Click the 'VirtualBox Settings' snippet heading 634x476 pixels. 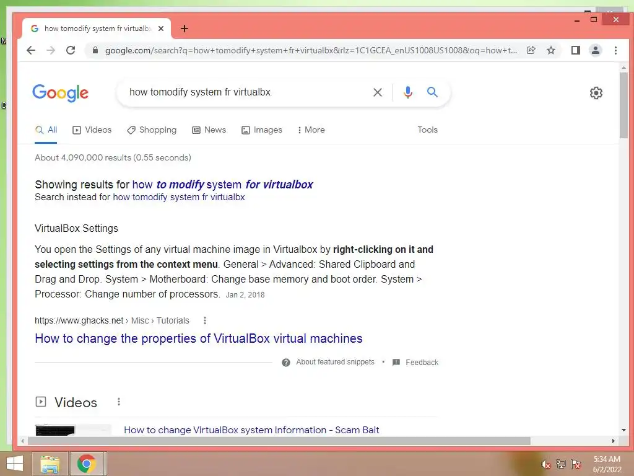[x=76, y=228]
